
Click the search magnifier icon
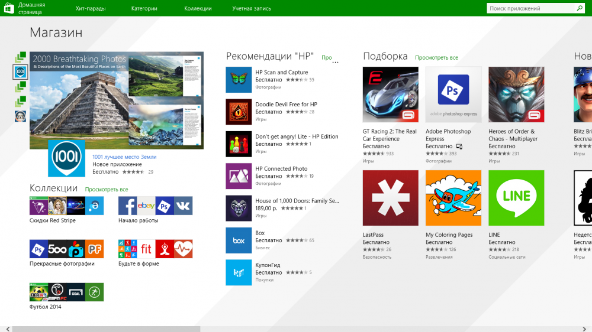click(x=579, y=8)
